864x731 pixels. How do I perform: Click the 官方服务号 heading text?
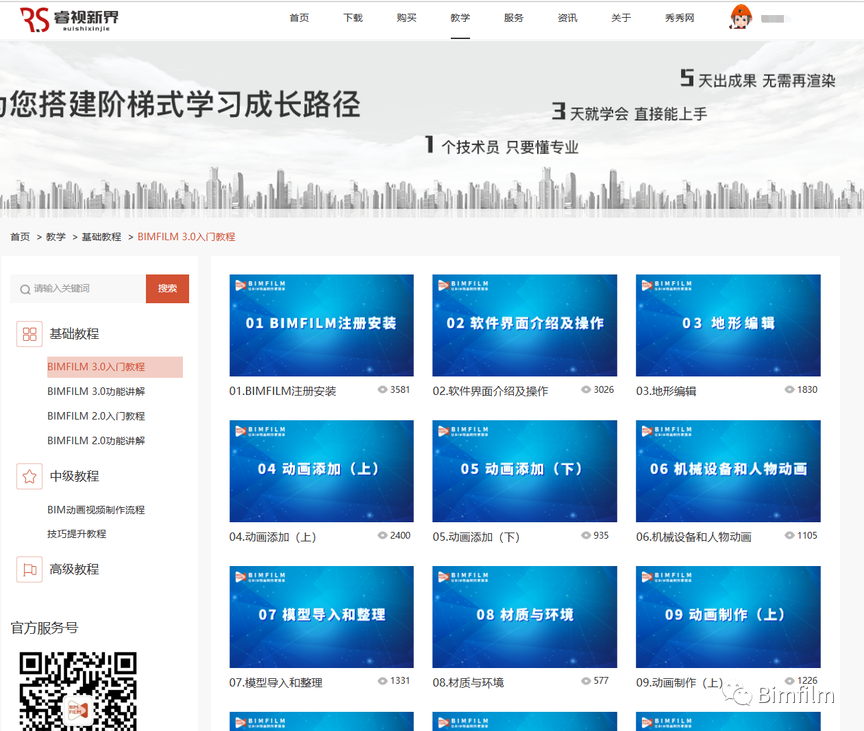tap(45, 628)
